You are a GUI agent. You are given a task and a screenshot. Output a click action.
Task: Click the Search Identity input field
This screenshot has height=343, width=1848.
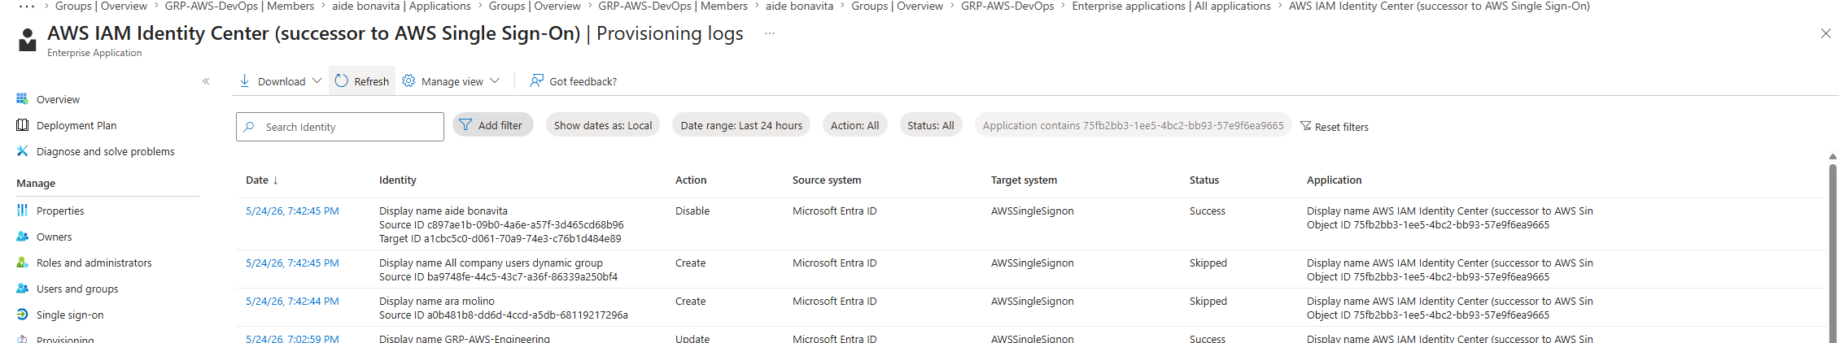click(x=340, y=127)
